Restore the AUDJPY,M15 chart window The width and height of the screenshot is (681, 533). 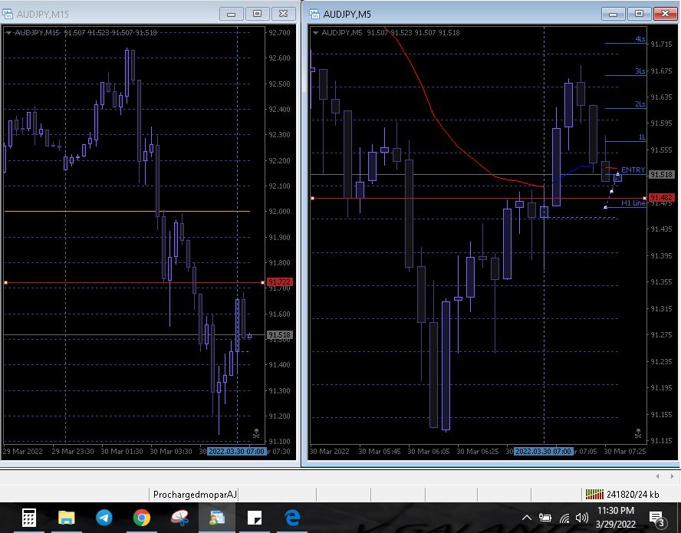257,14
